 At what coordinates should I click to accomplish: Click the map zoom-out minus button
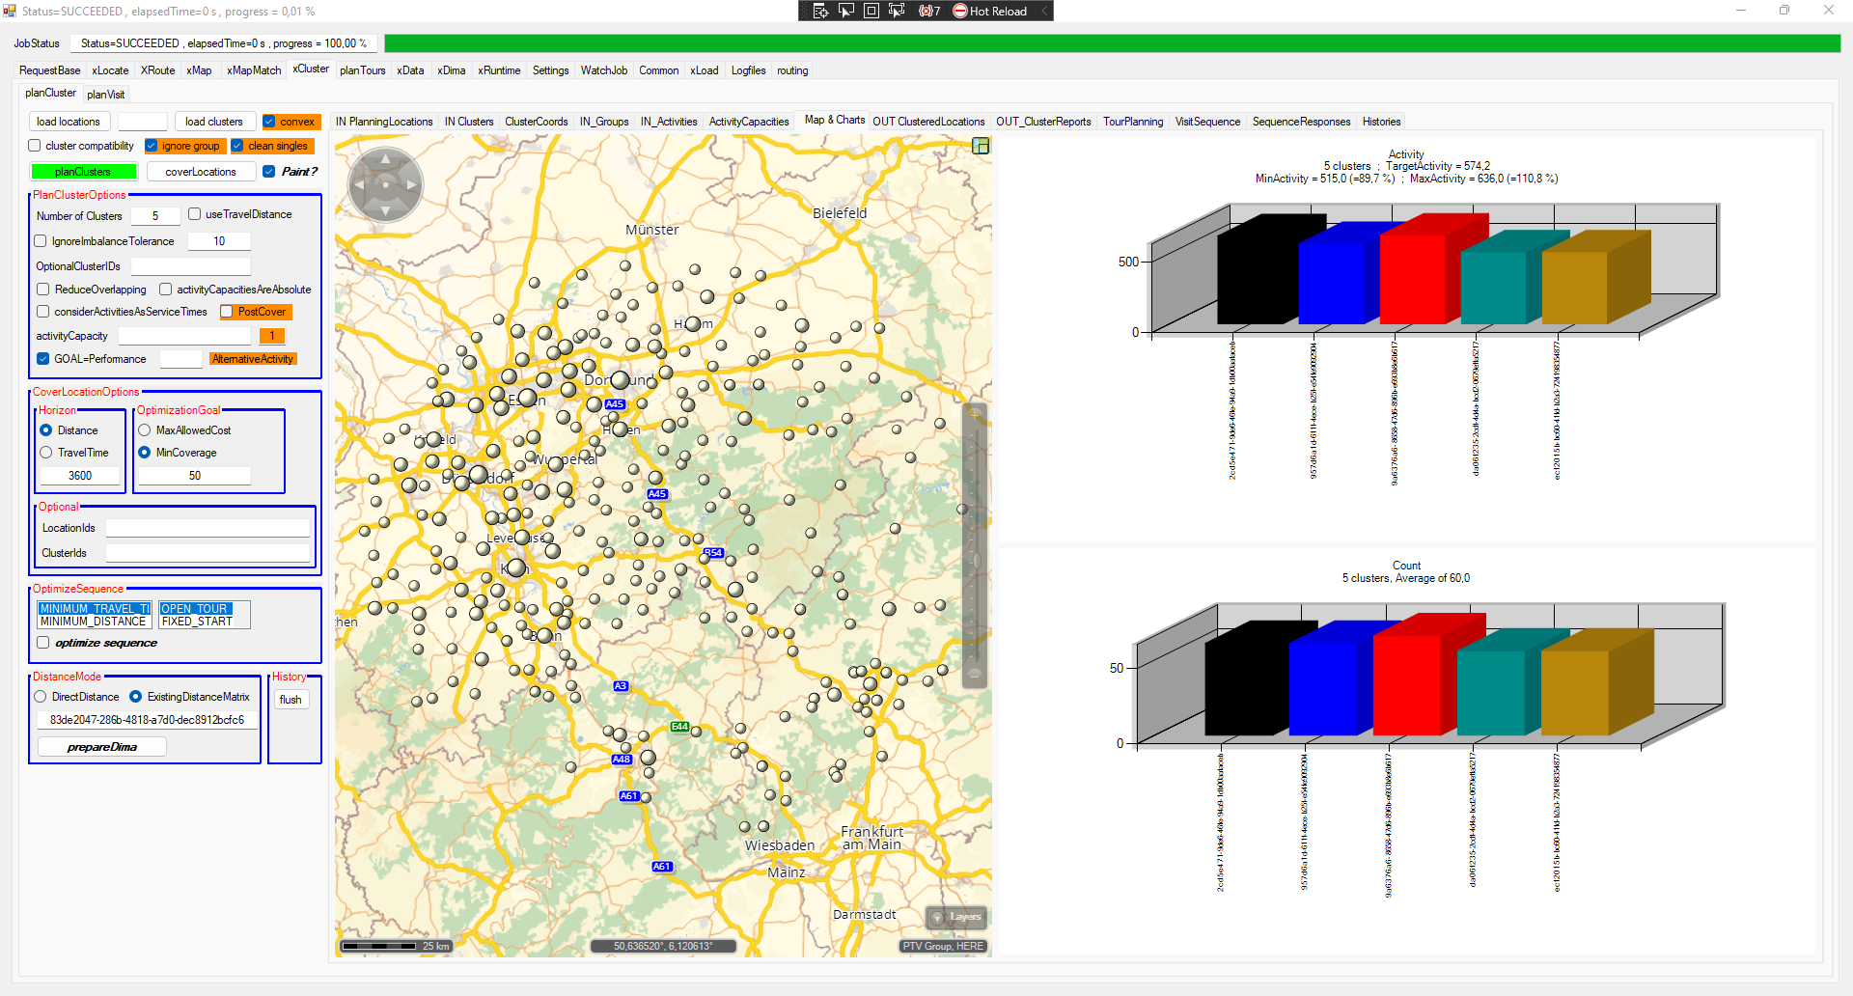point(975,675)
